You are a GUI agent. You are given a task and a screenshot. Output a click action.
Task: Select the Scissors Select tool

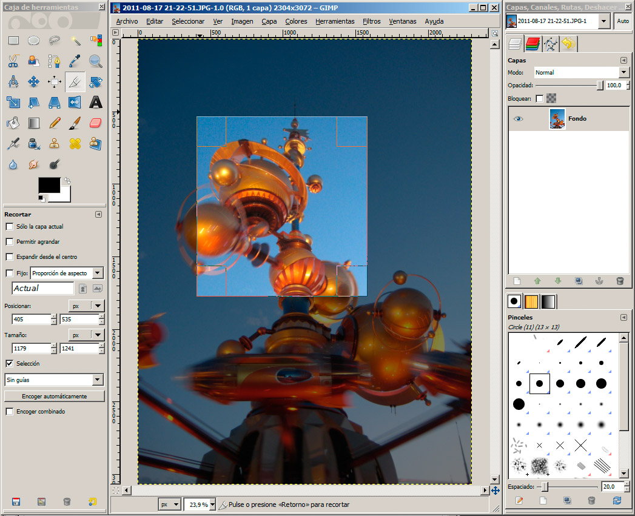[13, 61]
